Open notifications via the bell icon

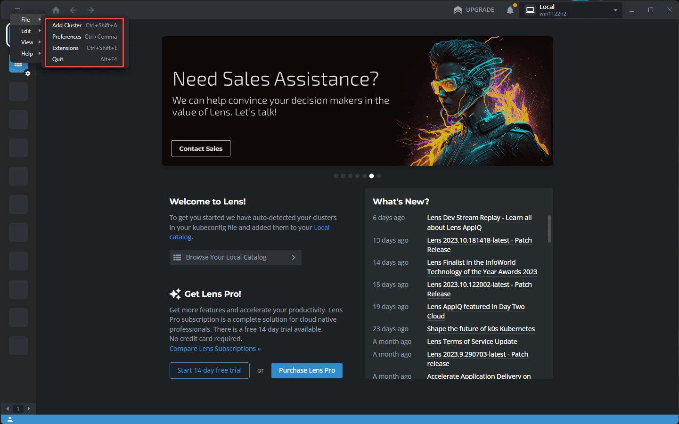point(510,10)
